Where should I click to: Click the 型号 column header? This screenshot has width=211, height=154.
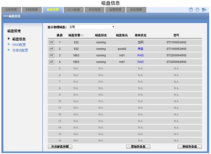[176, 35]
